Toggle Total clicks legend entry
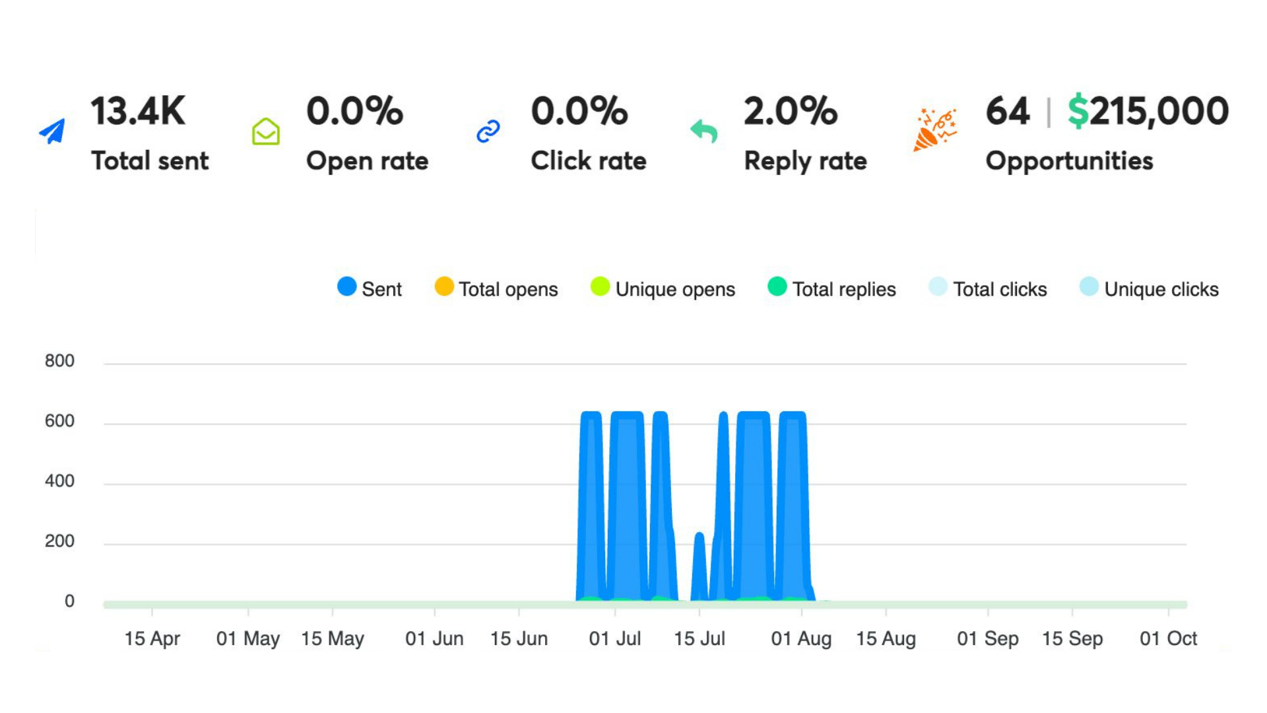Image resolution: width=1267 pixels, height=713 pixels. [938, 287]
